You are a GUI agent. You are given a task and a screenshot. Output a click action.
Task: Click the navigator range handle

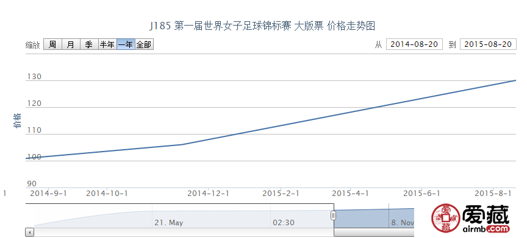333,215
